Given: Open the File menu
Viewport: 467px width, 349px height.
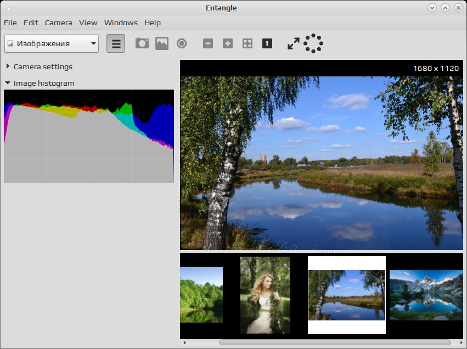Looking at the screenshot, I should [10, 23].
